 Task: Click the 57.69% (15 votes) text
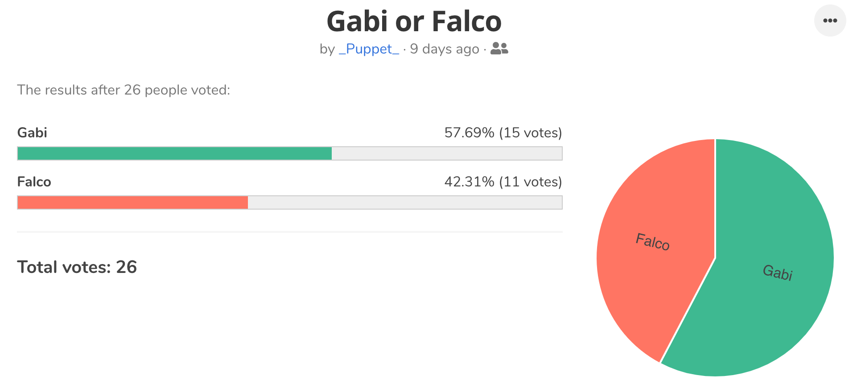pyautogui.click(x=503, y=132)
